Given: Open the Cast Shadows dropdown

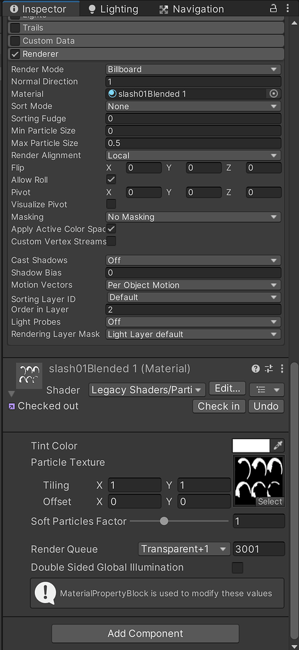Looking at the screenshot, I should (x=193, y=260).
